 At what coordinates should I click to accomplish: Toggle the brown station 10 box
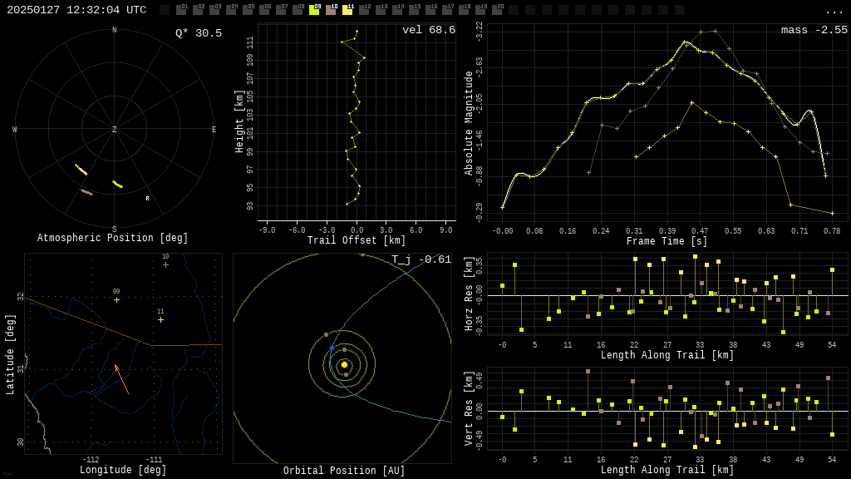coord(331,10)
